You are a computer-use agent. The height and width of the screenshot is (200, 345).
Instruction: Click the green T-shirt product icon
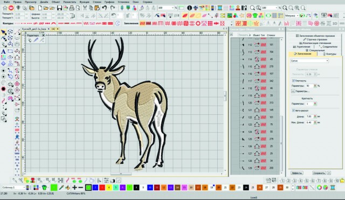(x=255, y=16)
